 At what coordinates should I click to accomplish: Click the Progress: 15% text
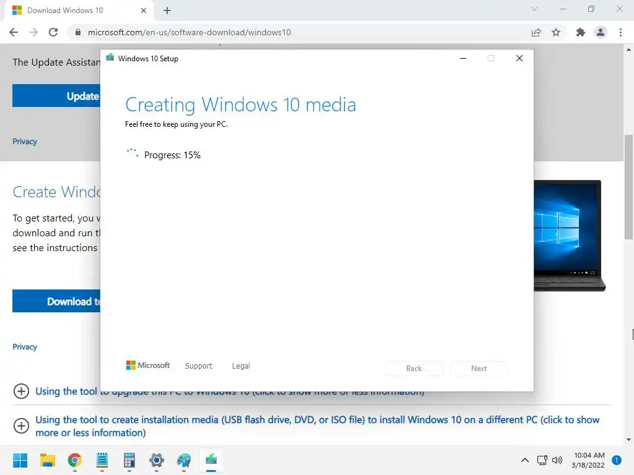(x=172, y=155)
